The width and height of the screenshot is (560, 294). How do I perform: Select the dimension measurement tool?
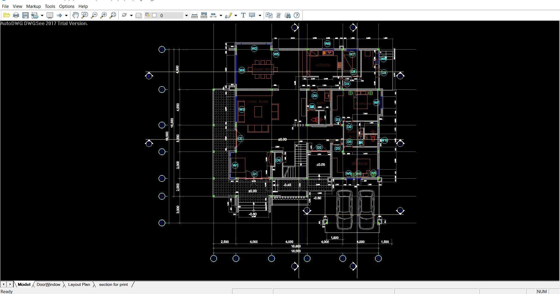pyautogui.click(x=213, y=15)
